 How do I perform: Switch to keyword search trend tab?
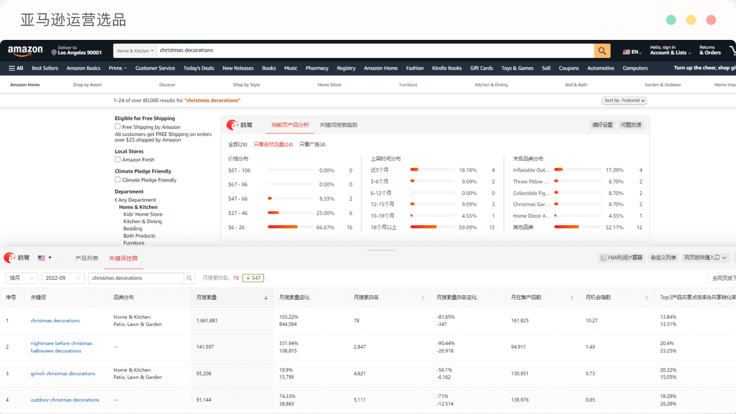[339, 125]
